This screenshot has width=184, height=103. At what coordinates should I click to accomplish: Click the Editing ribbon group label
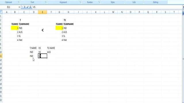(156, 2)
